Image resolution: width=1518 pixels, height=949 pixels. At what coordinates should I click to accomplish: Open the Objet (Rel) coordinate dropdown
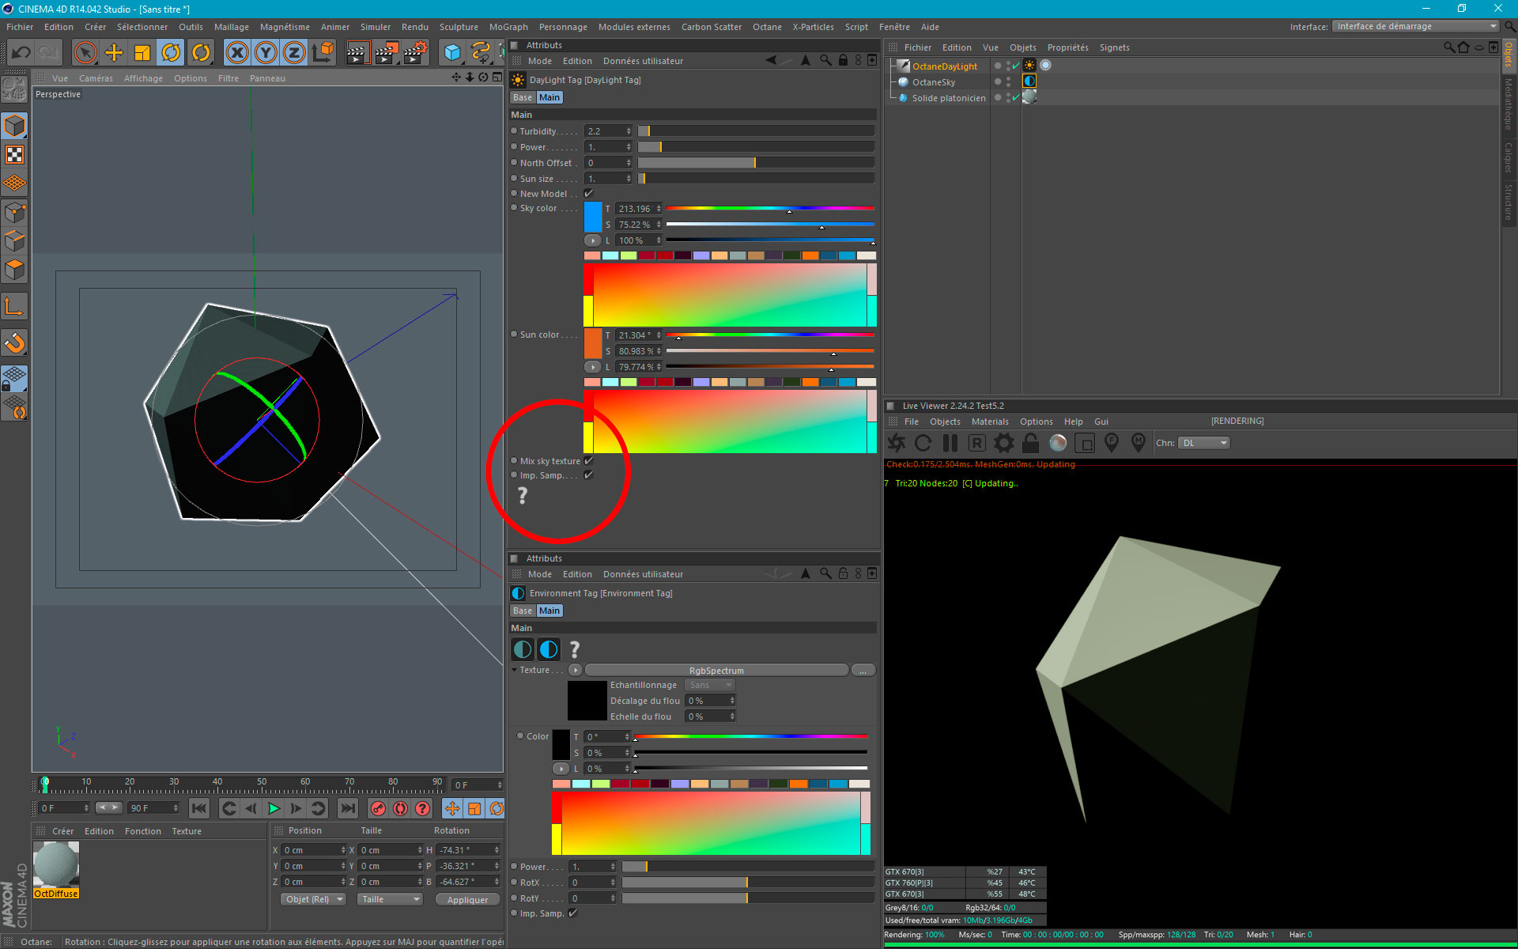pos(314,899)
